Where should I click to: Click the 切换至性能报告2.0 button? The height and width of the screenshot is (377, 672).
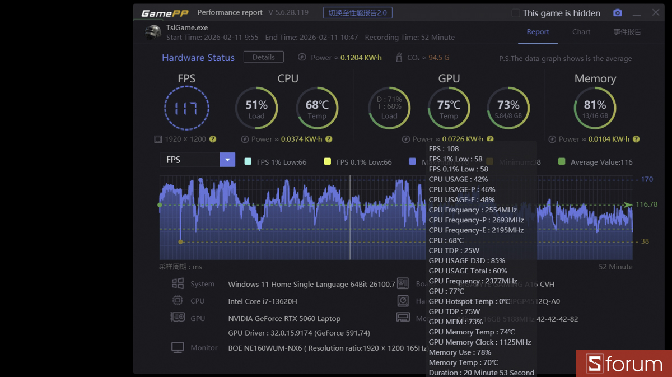point(357,12)
